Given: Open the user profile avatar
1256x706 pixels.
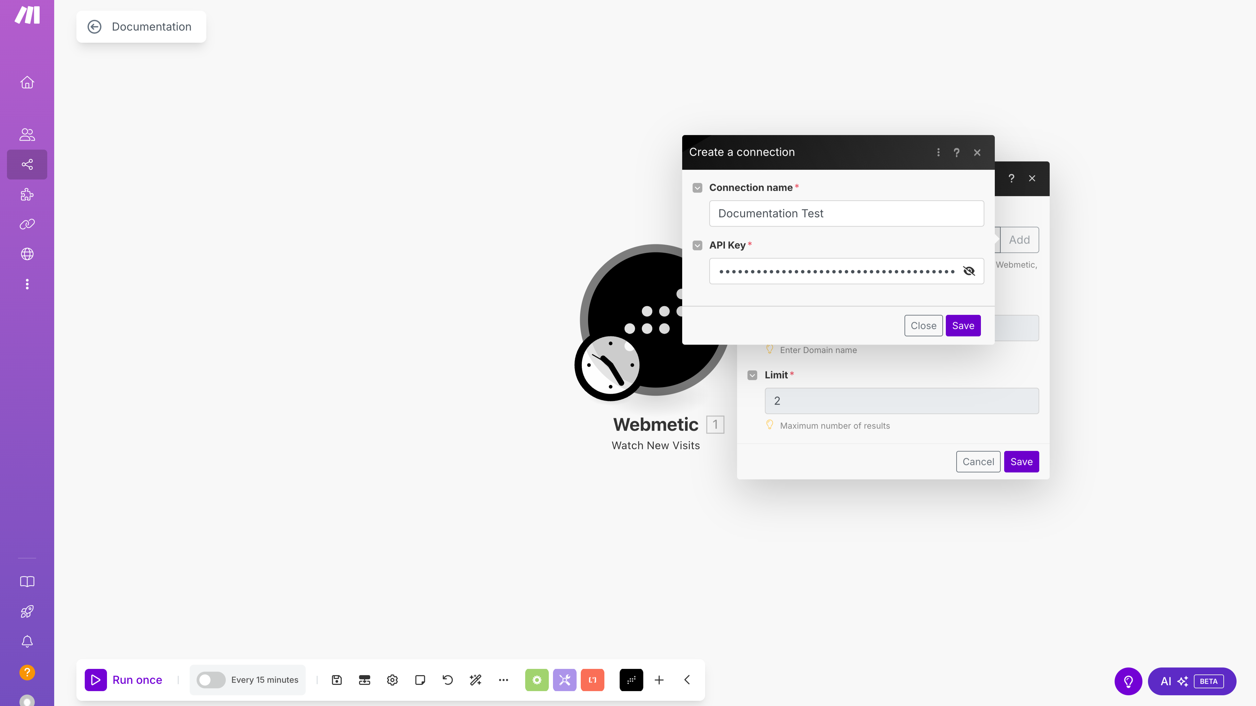Looking at the screenshot, I should tap(27, 701).
